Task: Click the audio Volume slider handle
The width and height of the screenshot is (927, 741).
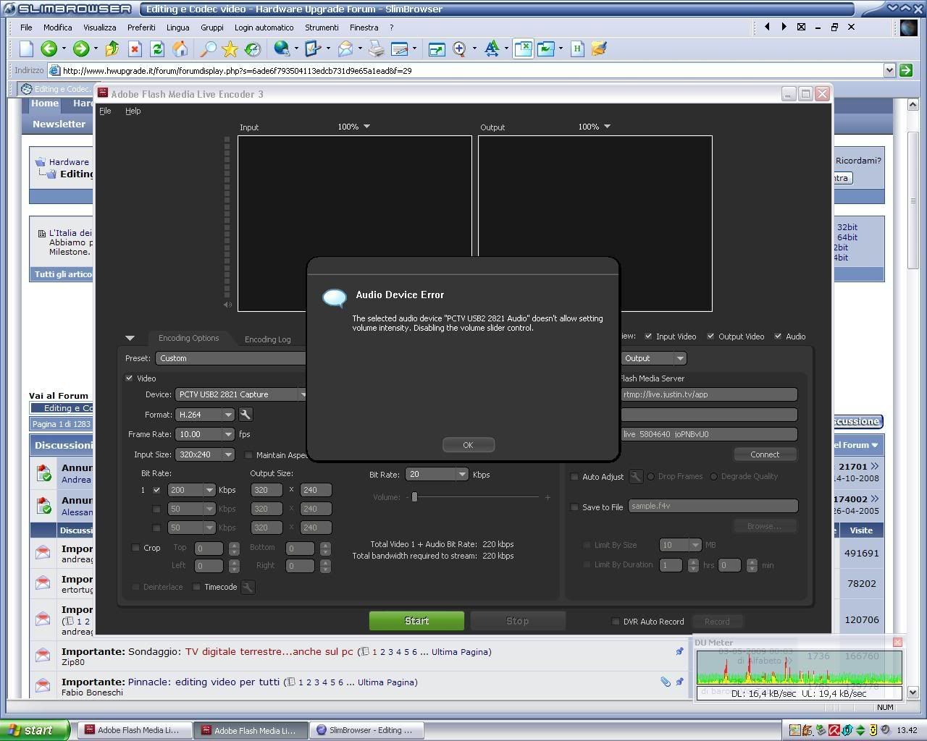Action: [415, 497]
